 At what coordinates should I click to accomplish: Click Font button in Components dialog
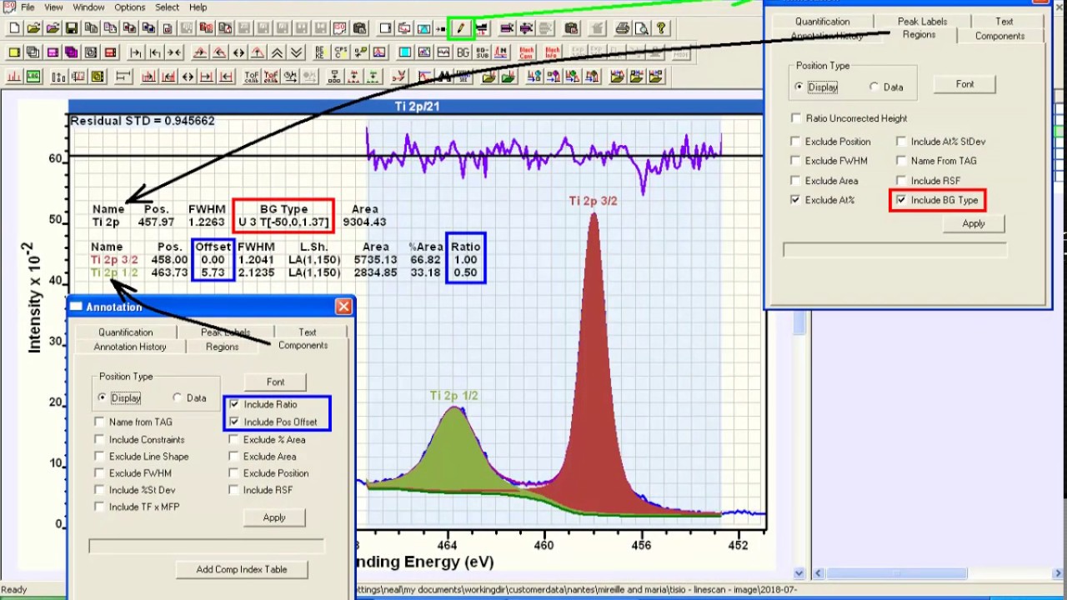[x=275, y=382]
